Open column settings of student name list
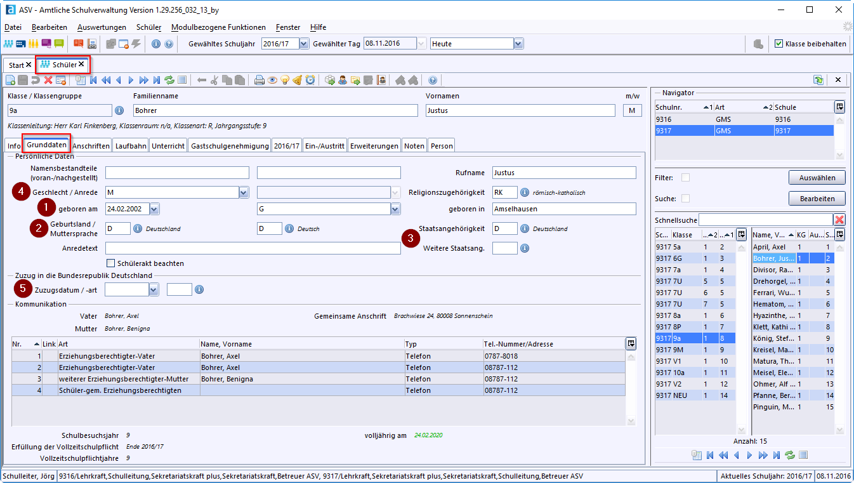 [x=839, y=234]
